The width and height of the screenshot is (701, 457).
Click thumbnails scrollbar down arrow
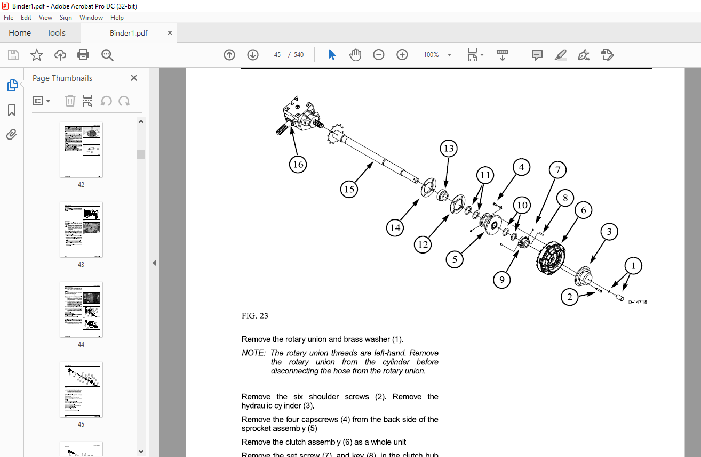141,452
